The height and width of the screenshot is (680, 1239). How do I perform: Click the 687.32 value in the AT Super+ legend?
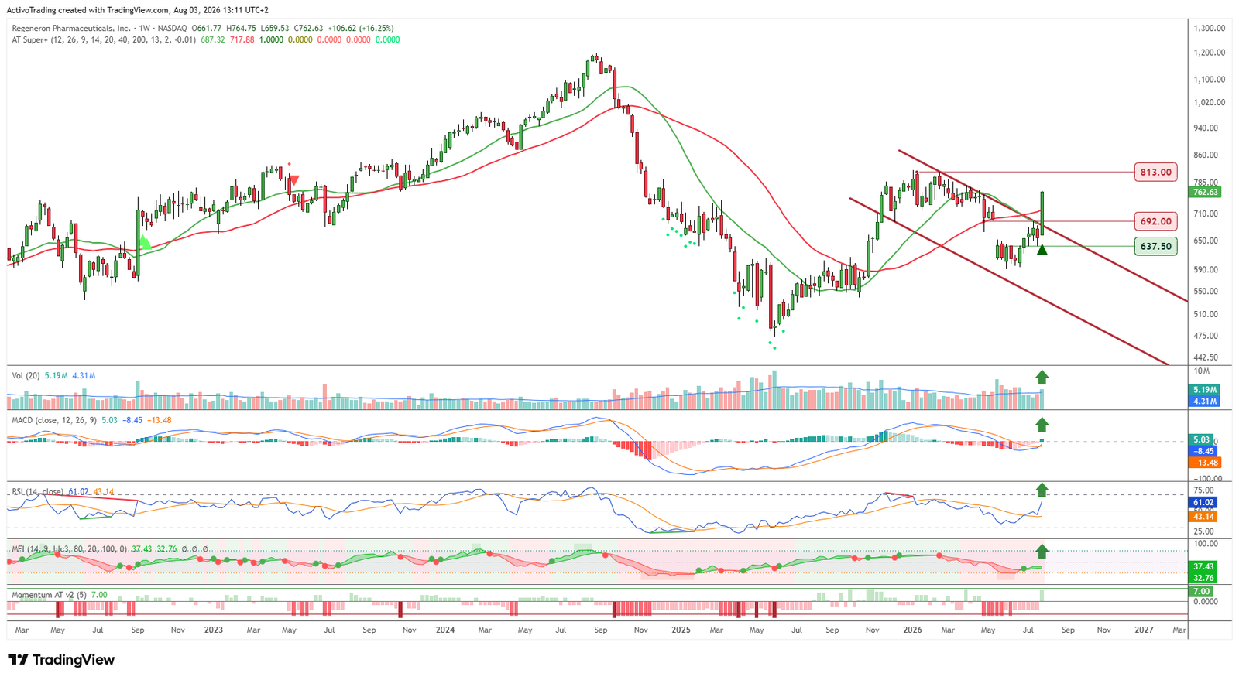point(212,39)
